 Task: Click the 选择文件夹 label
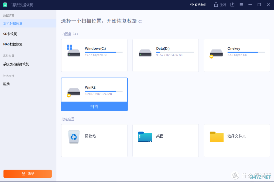[x=237, y=136]
